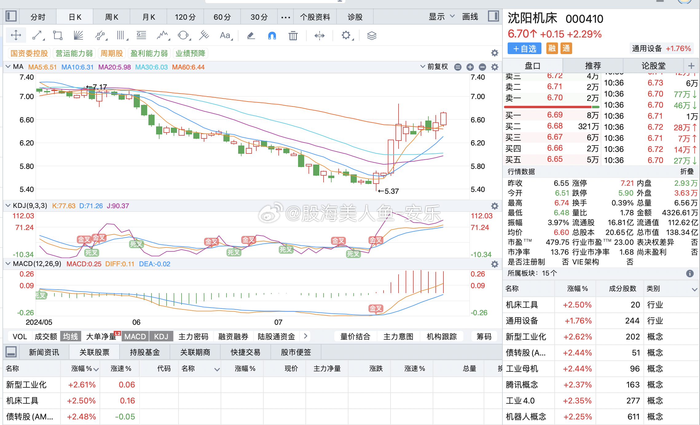Screen dimensions: 700x425
Task: Expand the MA indicator chevron
Action: (8, 66)
